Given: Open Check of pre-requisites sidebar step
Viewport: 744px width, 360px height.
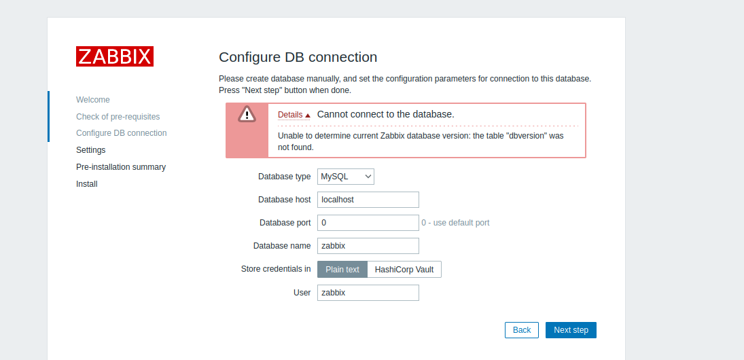Looking at the screenshot, I should pyautogui.click(x=118, y=117).
